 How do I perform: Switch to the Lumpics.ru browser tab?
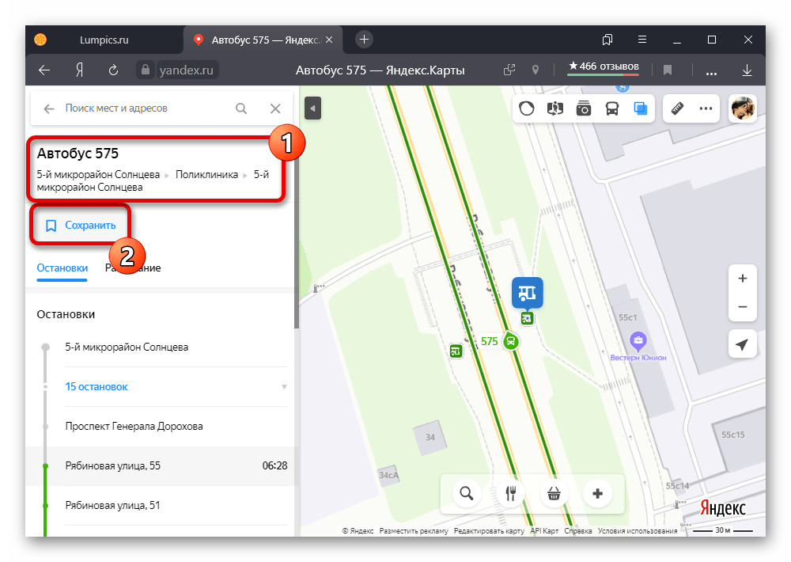coord(104,39)
